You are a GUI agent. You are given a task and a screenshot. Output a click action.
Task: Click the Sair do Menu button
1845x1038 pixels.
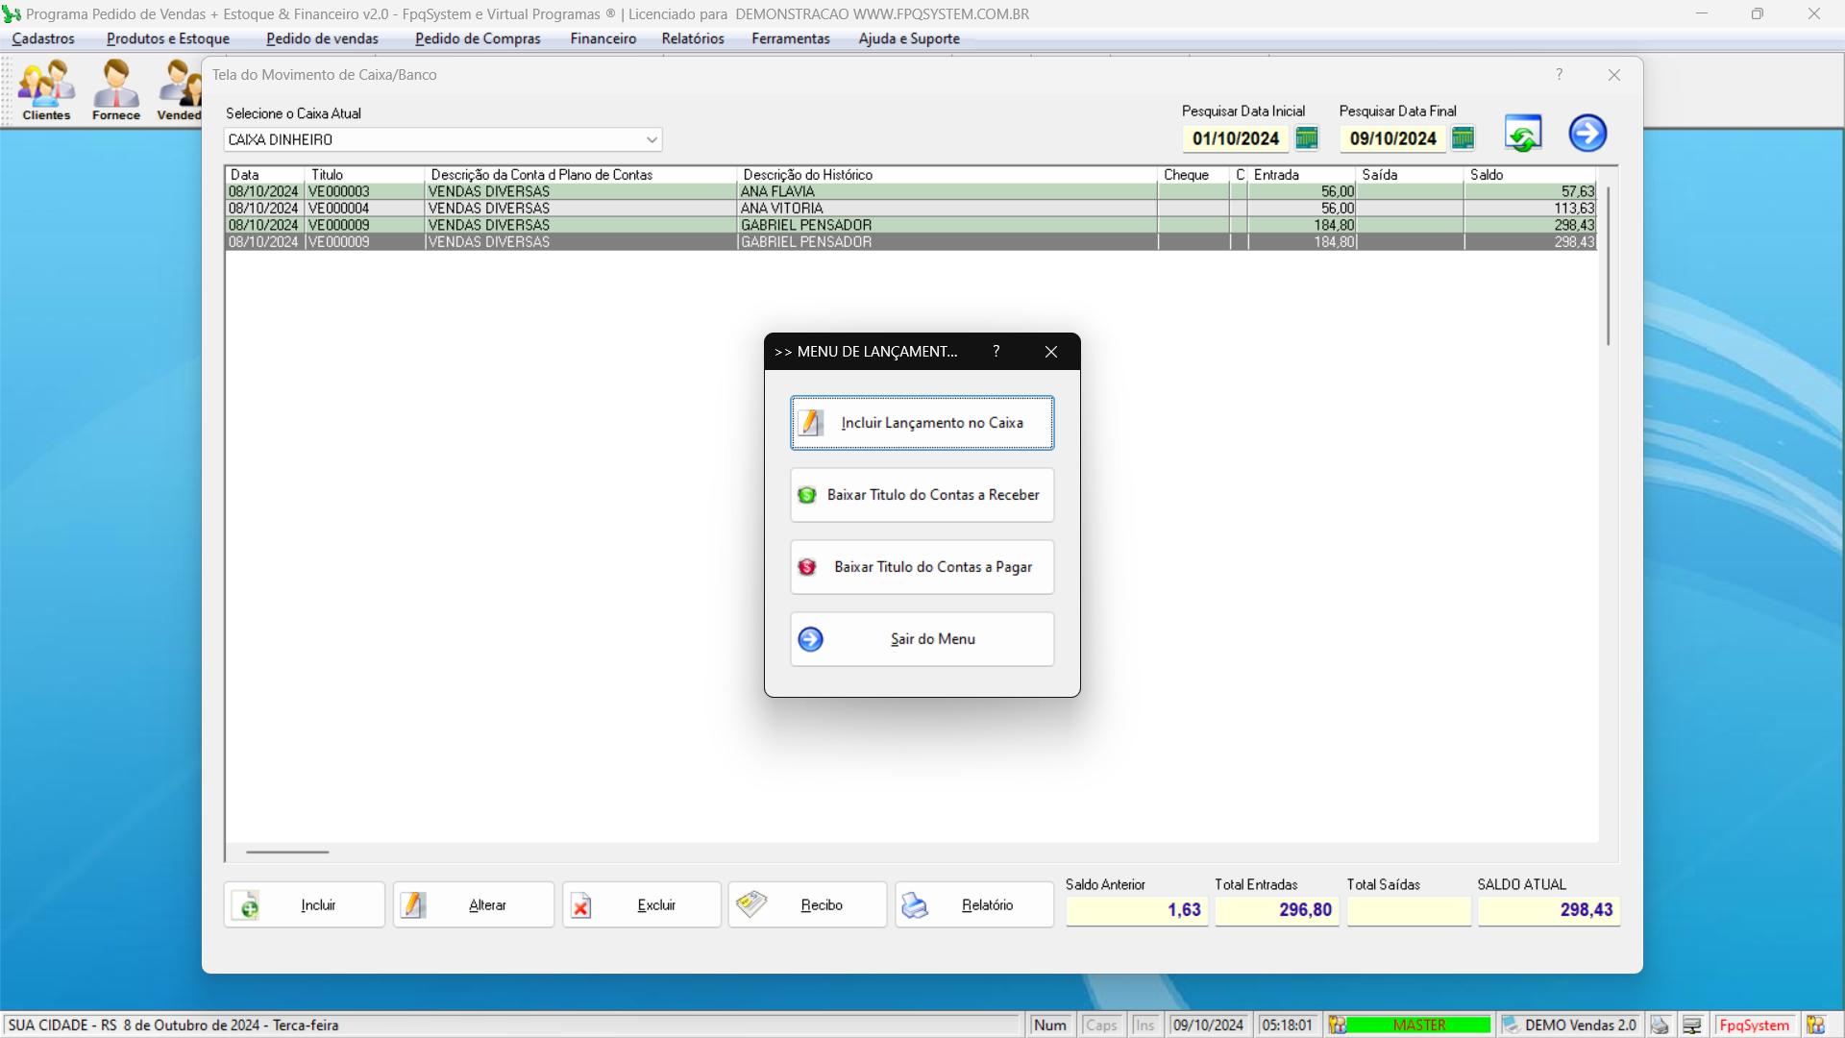922,639
